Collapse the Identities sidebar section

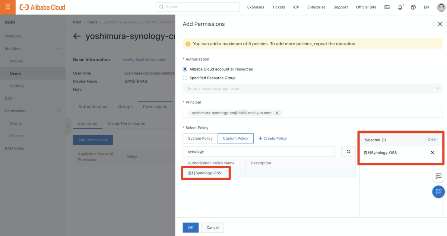[58, 49]
